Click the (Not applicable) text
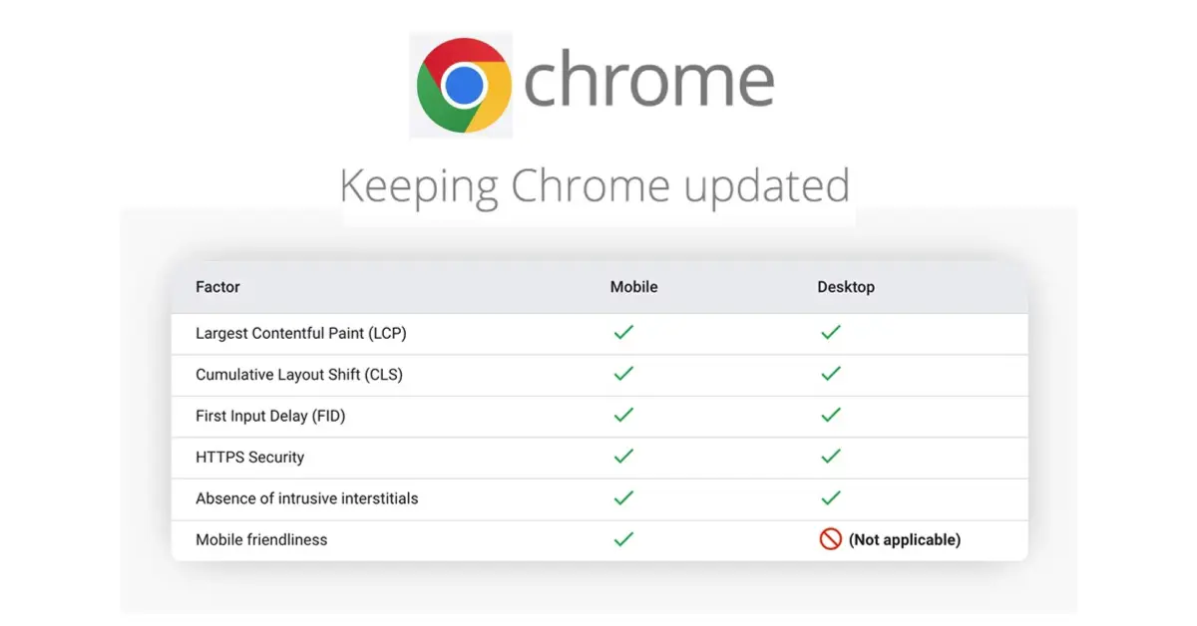Viewport: 1197px width, 626px height. click(904, 539)
